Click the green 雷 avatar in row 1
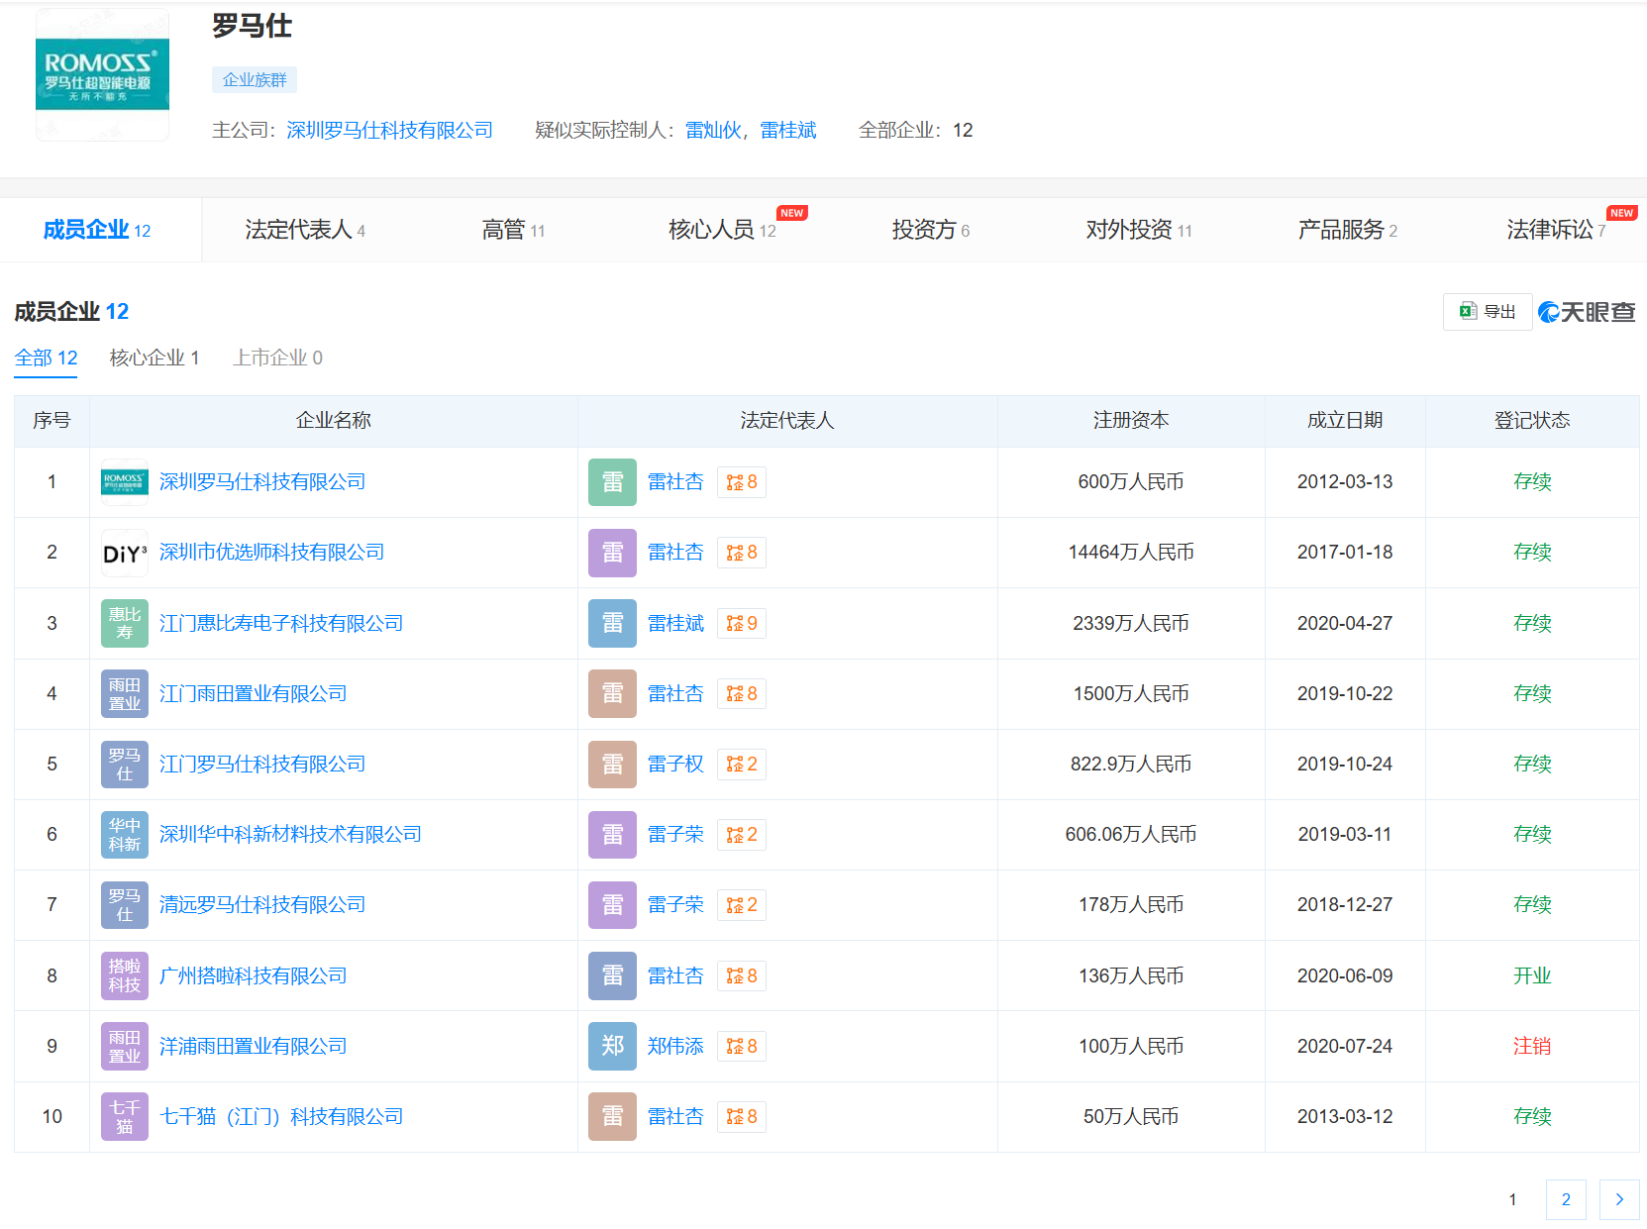 (x=611, y=482)
